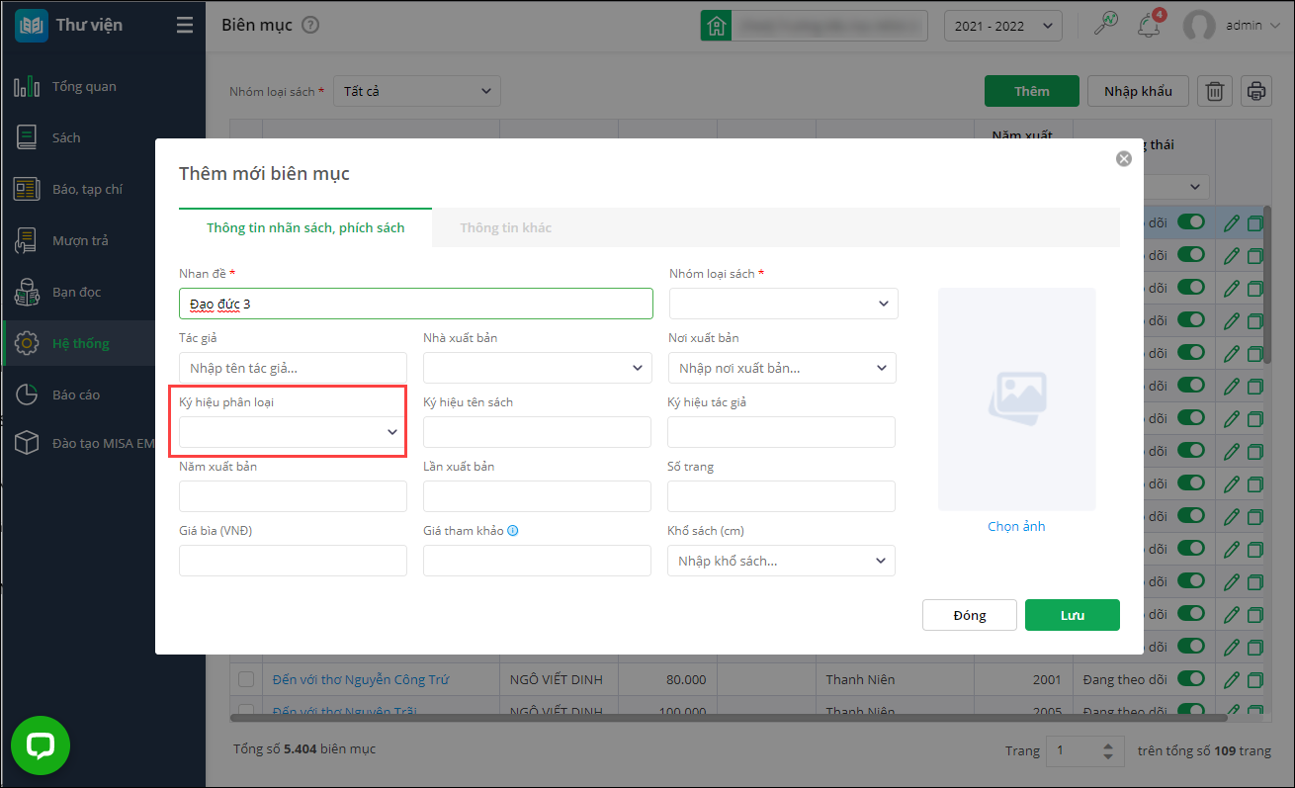Toggle the Đang theo dõi switch for the 2001 row
The image size is (1295, 788).
(1191, 679)
